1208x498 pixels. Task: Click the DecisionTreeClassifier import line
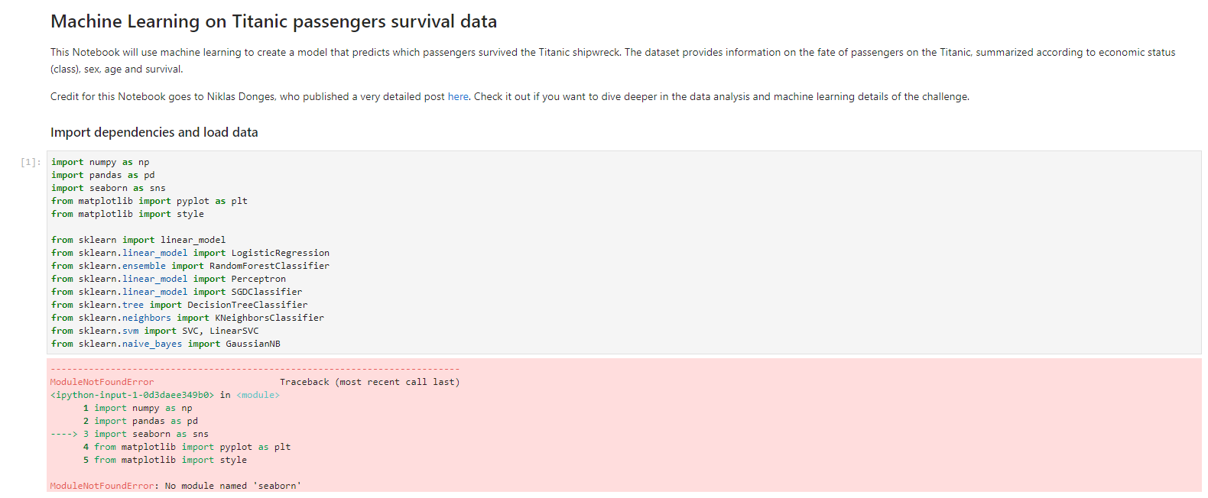tap(180, 305)
